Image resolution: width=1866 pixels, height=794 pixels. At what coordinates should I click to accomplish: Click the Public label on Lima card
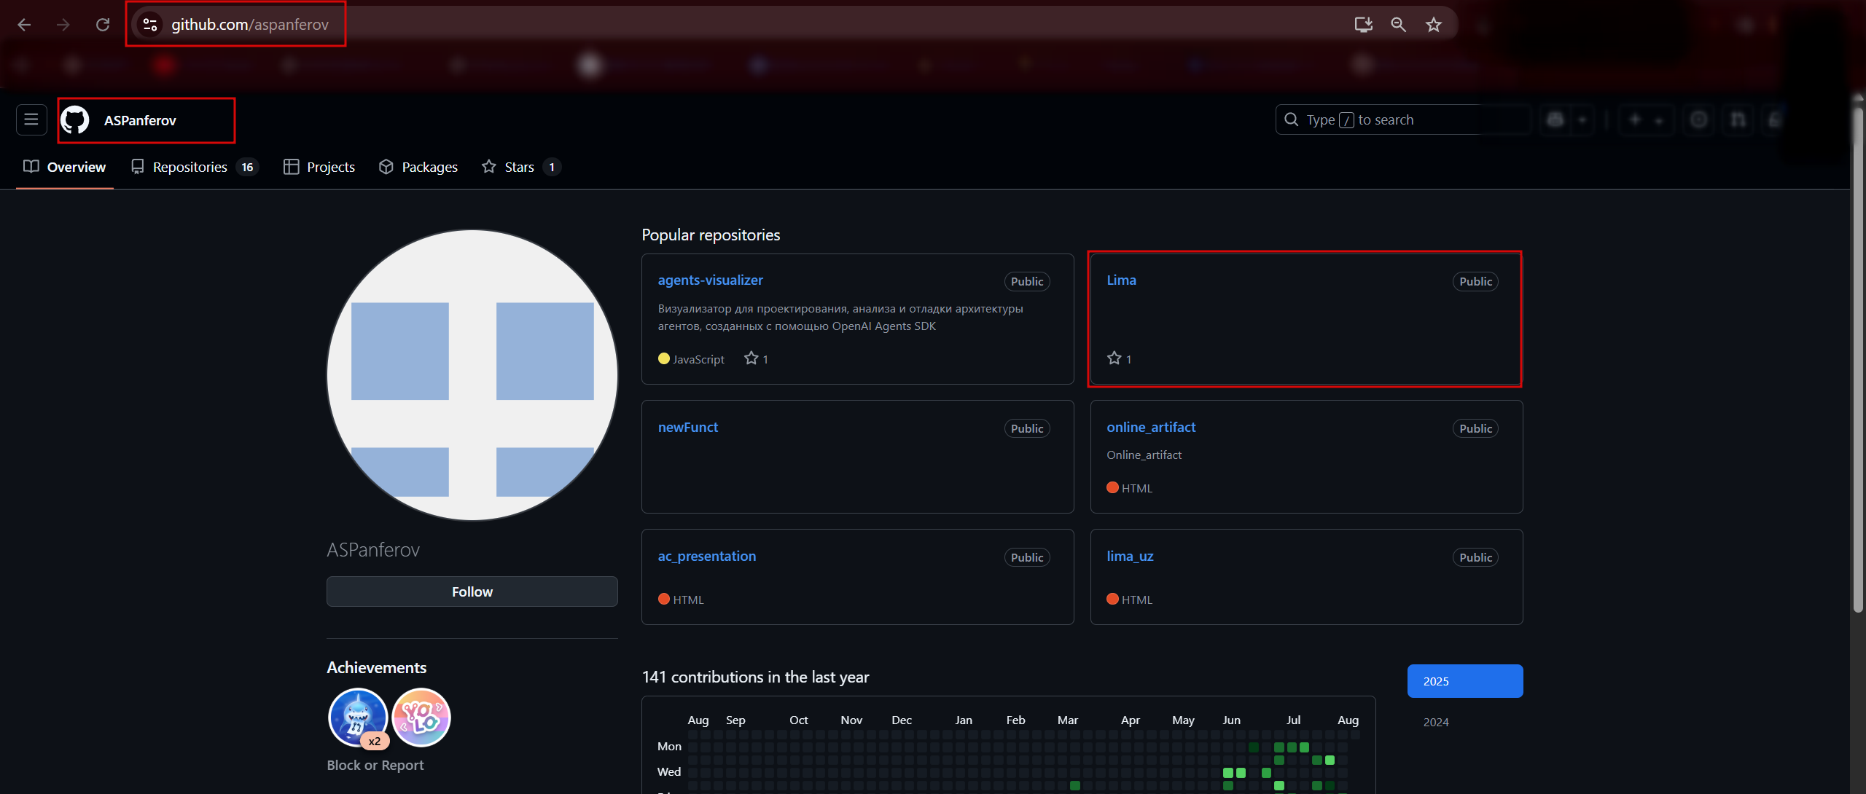coord(1475,281)
